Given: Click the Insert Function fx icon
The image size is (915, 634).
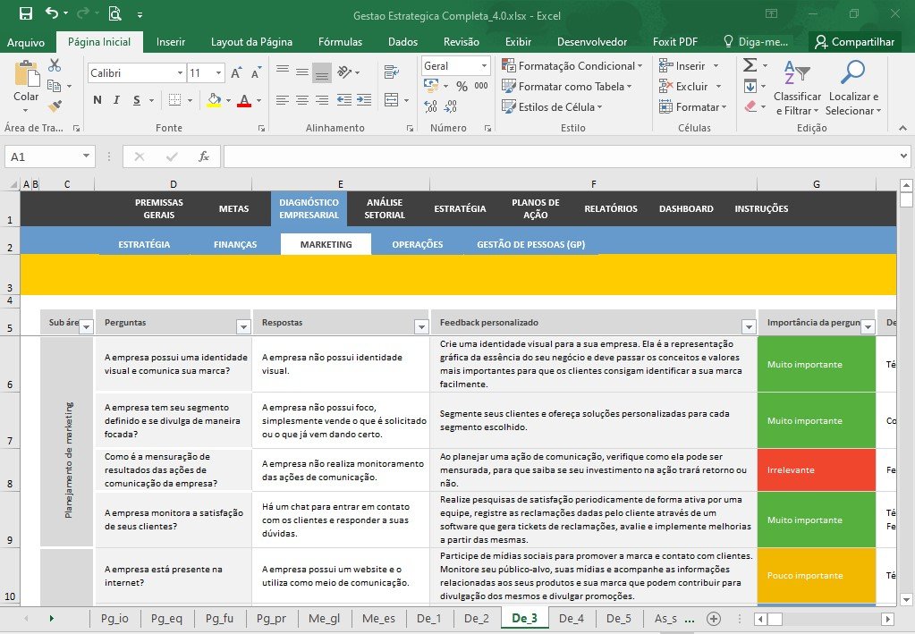Looking at the screenshot, I should [204, 156].
